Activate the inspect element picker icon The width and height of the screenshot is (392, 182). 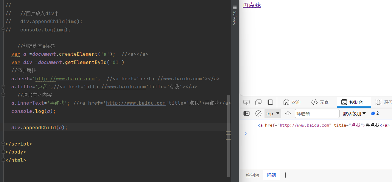[x=246, y=102]
